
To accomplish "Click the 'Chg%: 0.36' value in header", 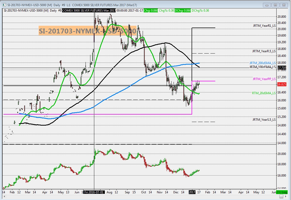I will pos(166,10).
